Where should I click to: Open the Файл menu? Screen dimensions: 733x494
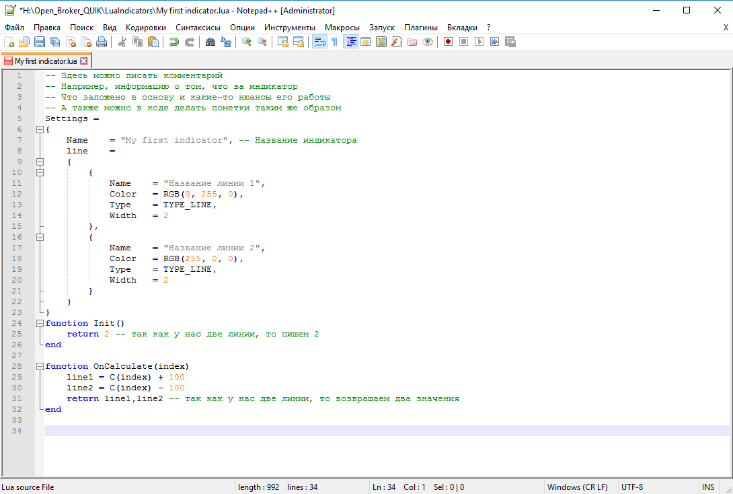pyautogui.click(x=15, y=28)
